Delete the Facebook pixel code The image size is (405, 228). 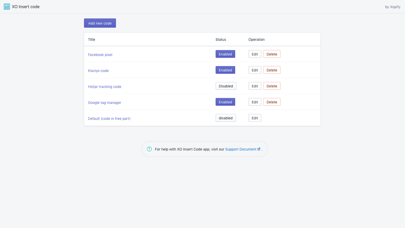(272, 54)
